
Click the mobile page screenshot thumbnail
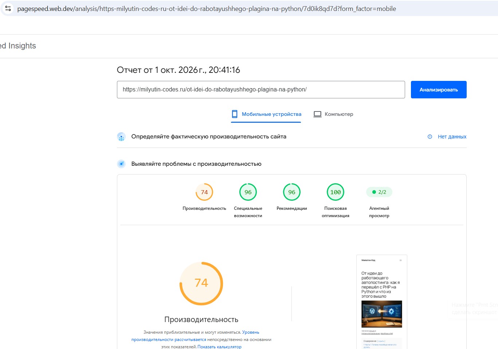(382, 302)
